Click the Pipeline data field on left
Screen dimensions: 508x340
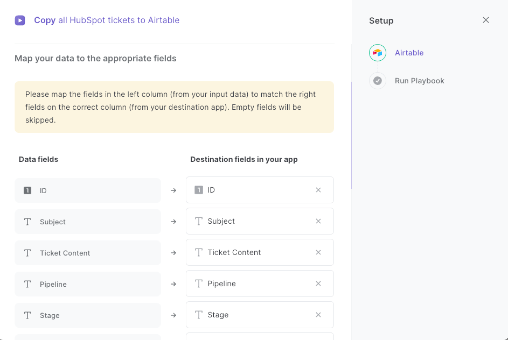tap(88, 284)
